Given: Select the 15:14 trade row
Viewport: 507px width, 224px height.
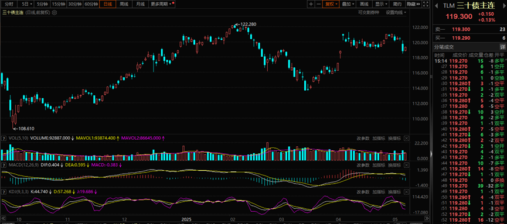Looking at the screenshot, I should (x=470, y=61).
